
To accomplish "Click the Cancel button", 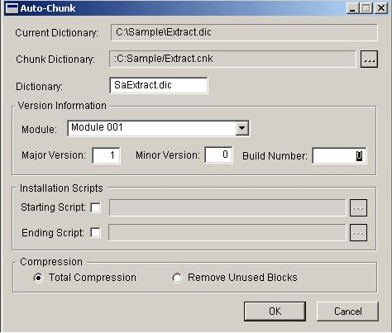I will pos(347,312).
